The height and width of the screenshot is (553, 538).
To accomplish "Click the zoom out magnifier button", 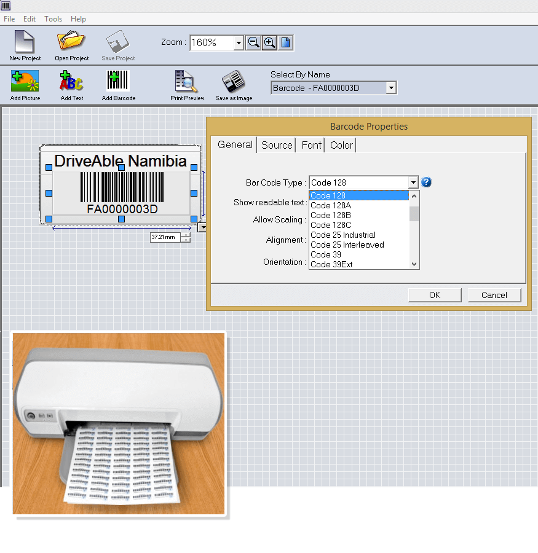I will [x=253, y=42].
